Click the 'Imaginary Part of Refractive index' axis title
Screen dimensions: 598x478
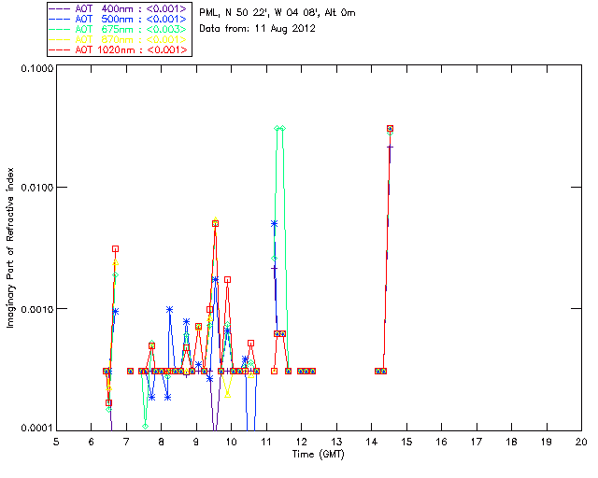[x=10, y=247]
